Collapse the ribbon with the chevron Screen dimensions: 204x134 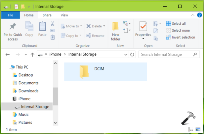click(x=192, y=15)
